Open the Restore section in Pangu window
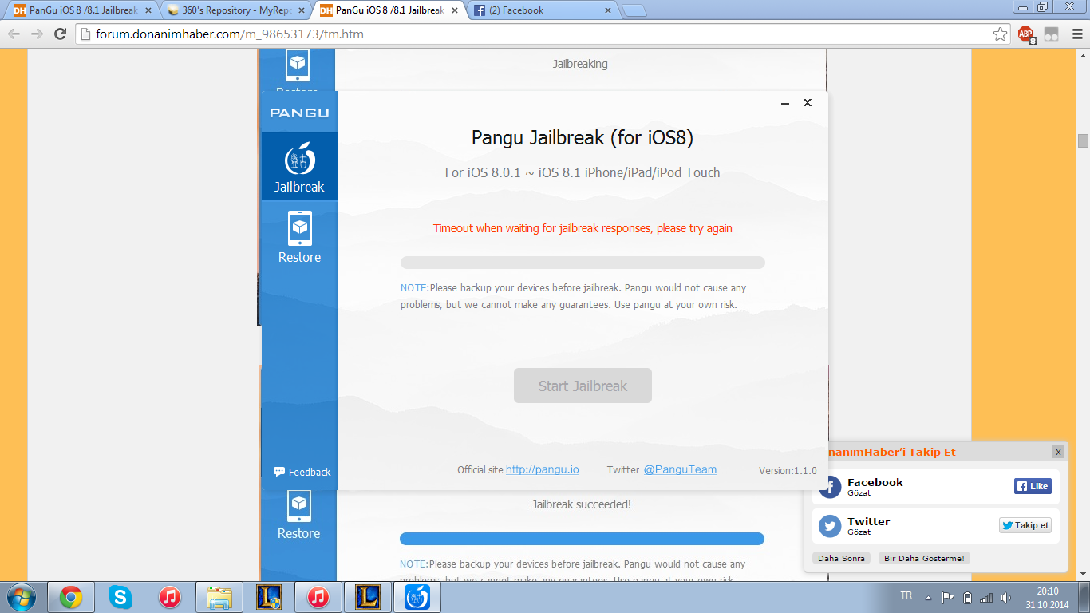Screen dimensions: 1090x613 click(299, 237)
